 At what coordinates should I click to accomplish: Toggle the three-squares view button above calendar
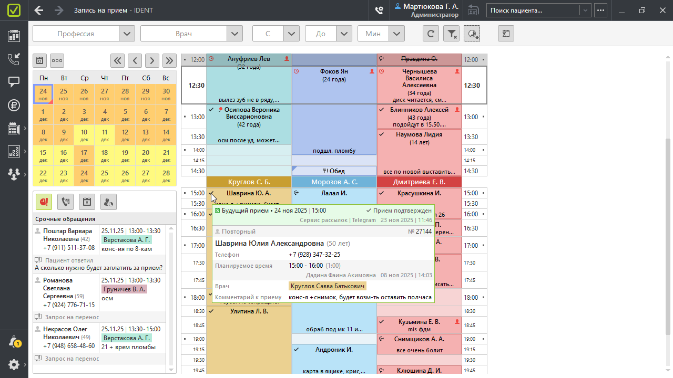pos(57,60)
